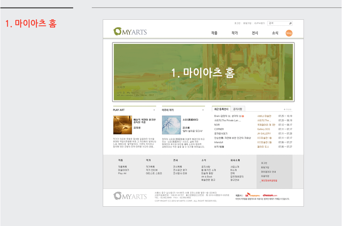Viewport: 342px width, 226px height.
Task: Click the 갤러리 도스 venue link
Action: 263,146
